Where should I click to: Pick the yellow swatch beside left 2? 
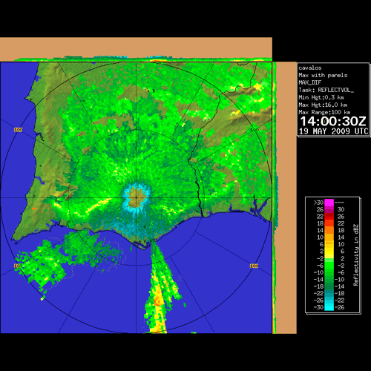pyautogui.click(x=329, y=251)
